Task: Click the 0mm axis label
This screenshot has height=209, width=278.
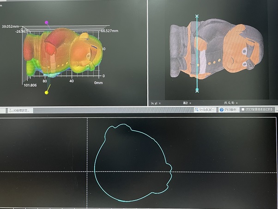Action: [98, 83]
